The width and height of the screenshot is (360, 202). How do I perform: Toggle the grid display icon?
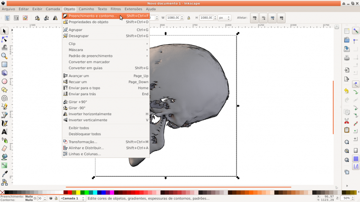click(x=356, y=159)
